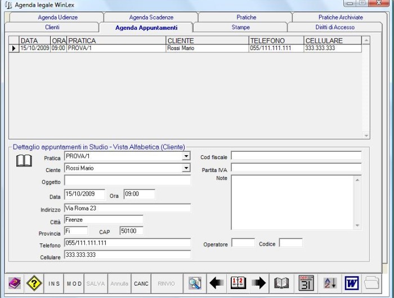Switch to Agenda Scadenze tab
394x298 pixels.
(x=151, y=17)
